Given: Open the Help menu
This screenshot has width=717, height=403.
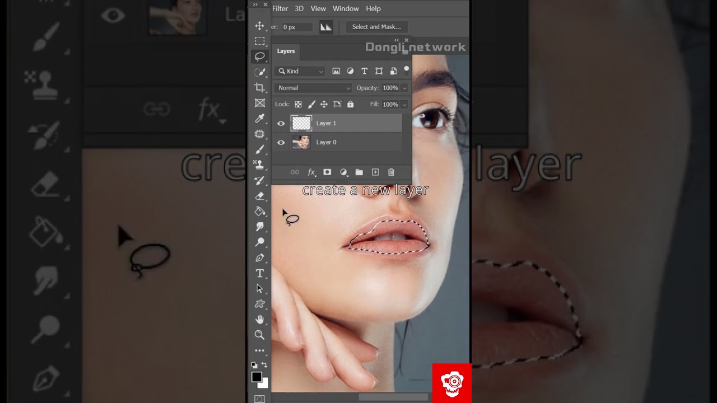Looking at the screenshot, I should point(373,8).
